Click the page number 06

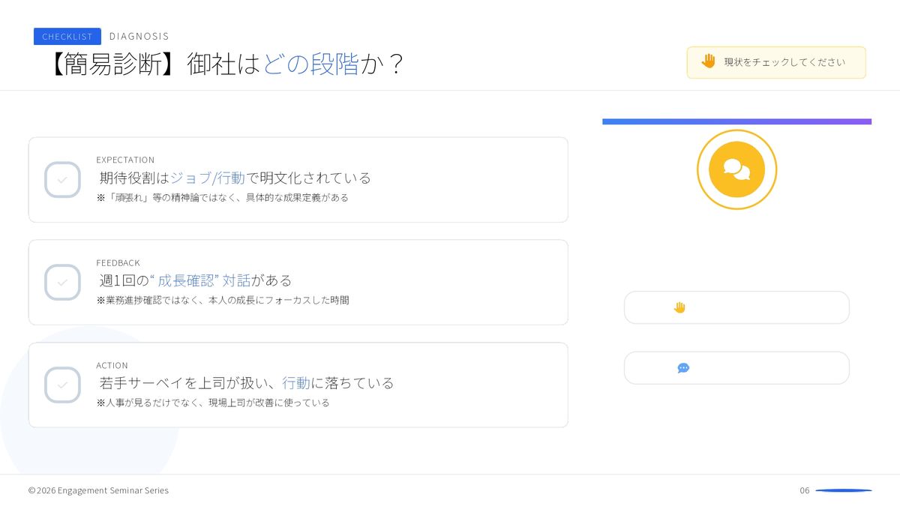tap(804, 490)
